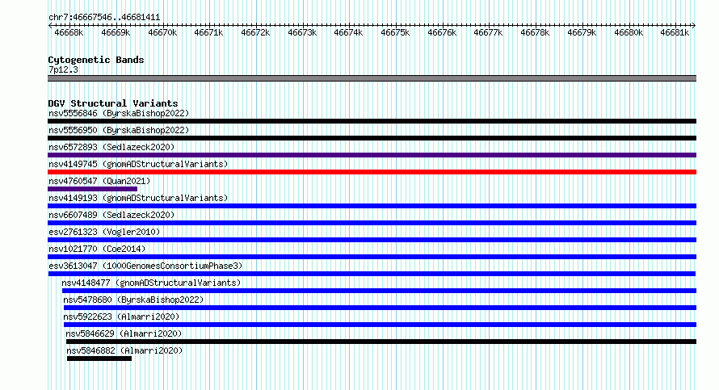Click nsv5922623 (Almarri2020) label
719x390 pixels.
tap(121, 317)
